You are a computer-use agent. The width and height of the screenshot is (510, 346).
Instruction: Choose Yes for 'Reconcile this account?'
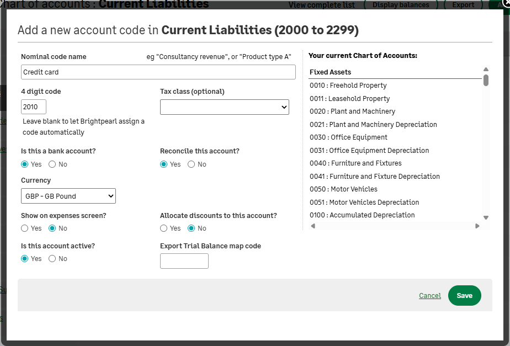[x=163, y=164]
